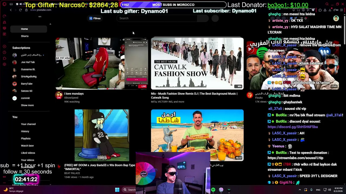346x194 pixels.
Task: Reload the YouTube page
Action: (x=20, y=10)
